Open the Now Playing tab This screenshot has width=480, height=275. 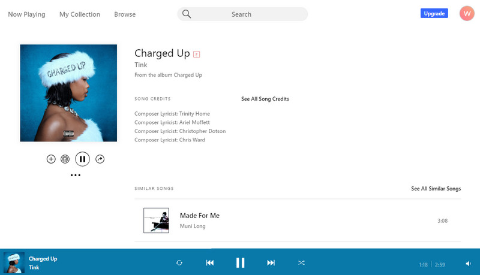point(26,14)
